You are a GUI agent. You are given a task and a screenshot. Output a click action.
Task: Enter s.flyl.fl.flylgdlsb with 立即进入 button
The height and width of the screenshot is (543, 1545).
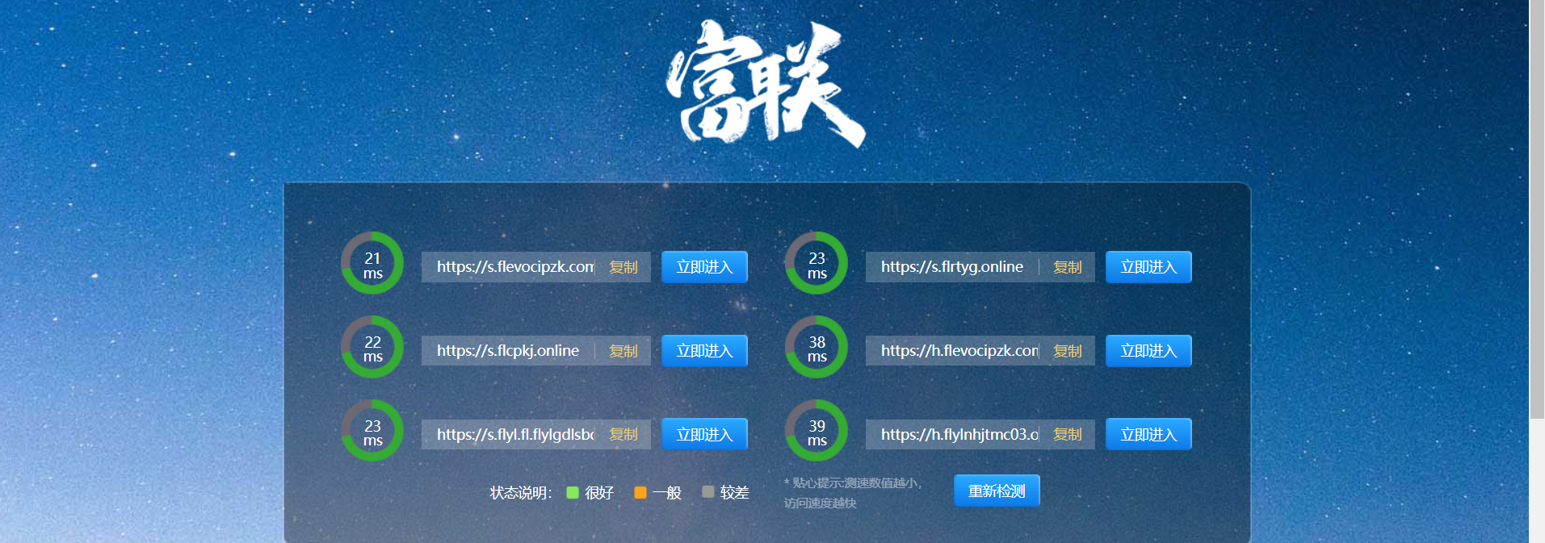point(704,434)
